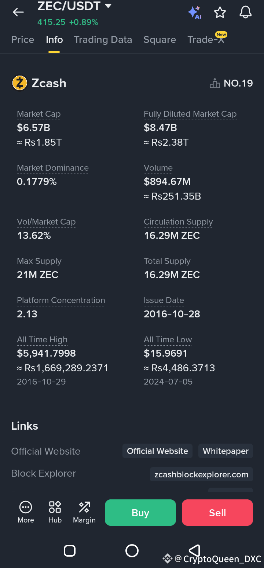This screenshot has width=264, height=568.
Task: Open zcashblockexplorer.com block explorer link
Action: coord(201,474)
